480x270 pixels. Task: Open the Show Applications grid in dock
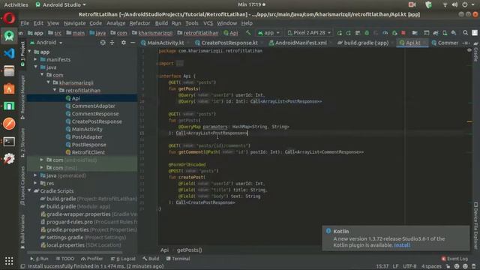coord(9,261)
